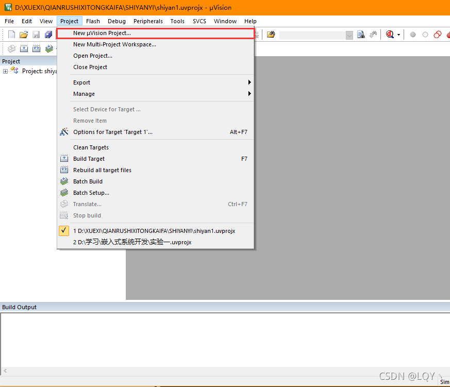This screenshot has width=450, height=387.
Task: Open the SVCS menu
Action: coord(199,21)
